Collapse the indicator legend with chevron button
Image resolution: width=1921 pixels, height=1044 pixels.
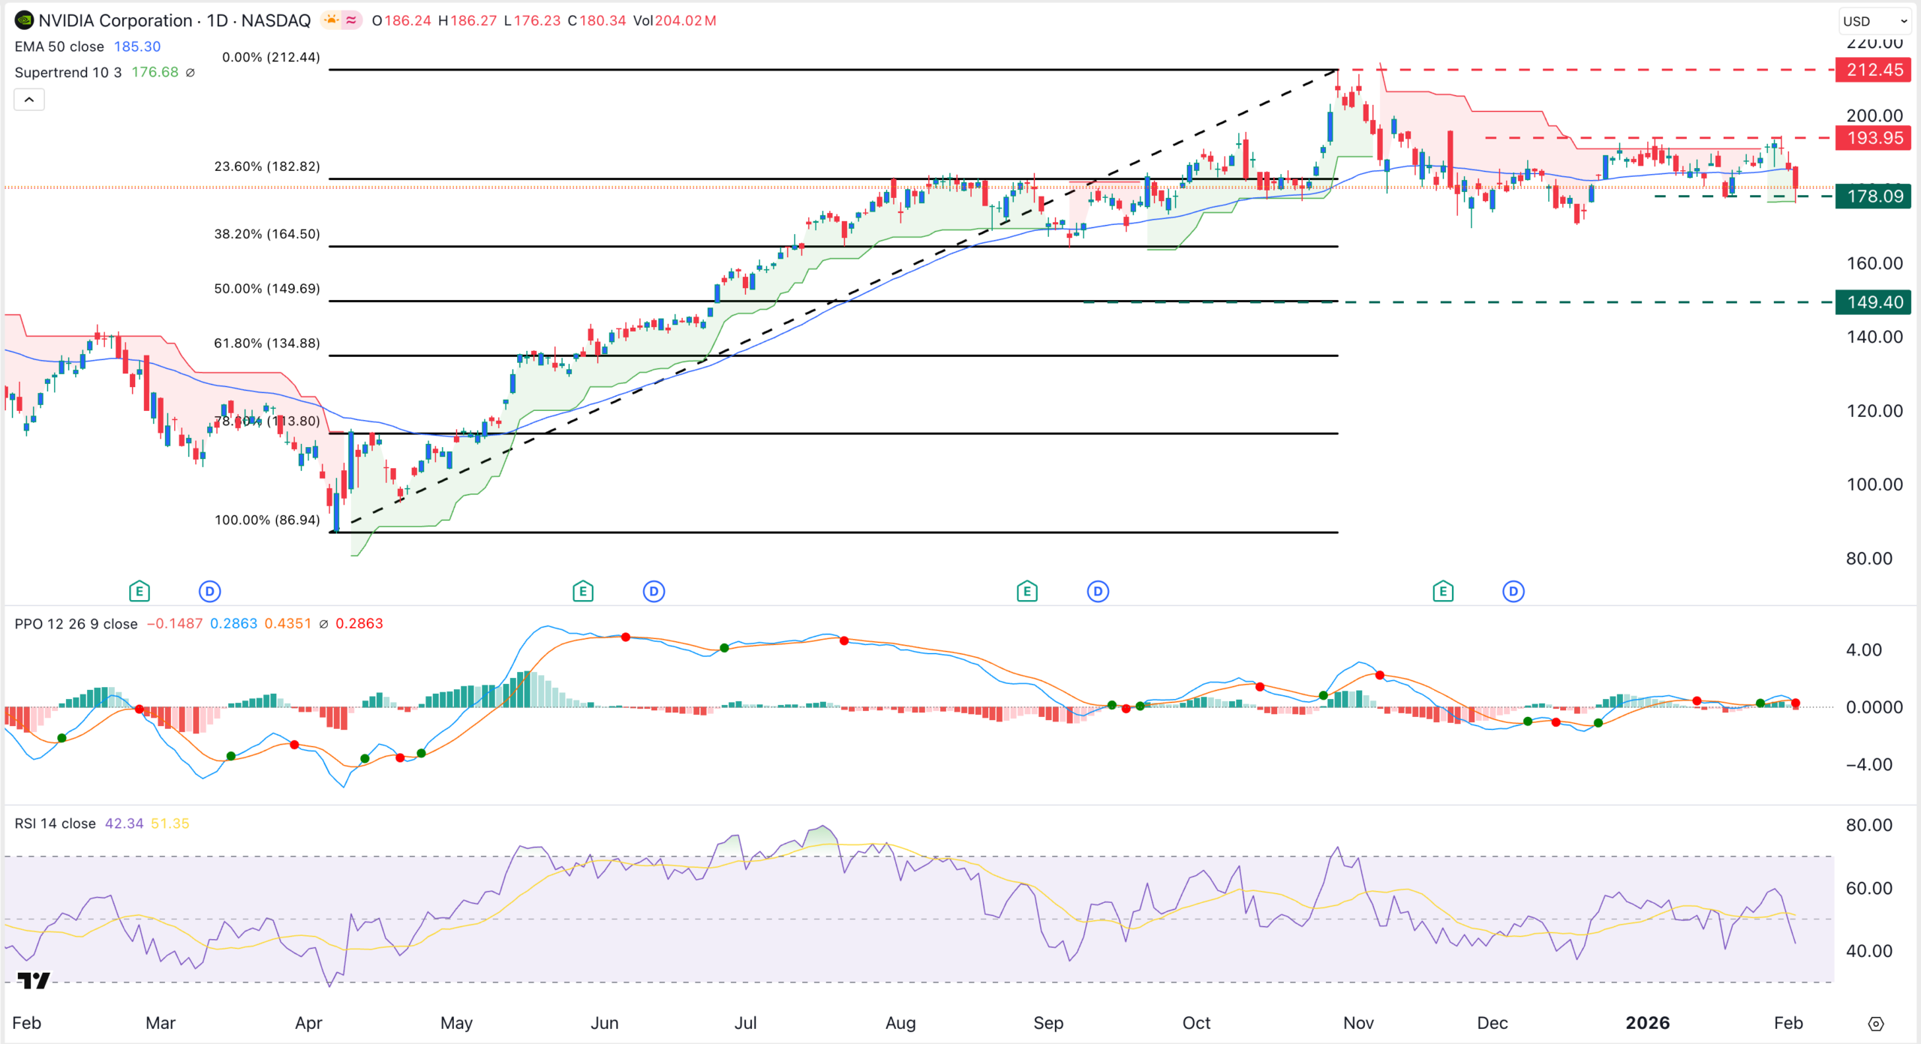[29, 100]
